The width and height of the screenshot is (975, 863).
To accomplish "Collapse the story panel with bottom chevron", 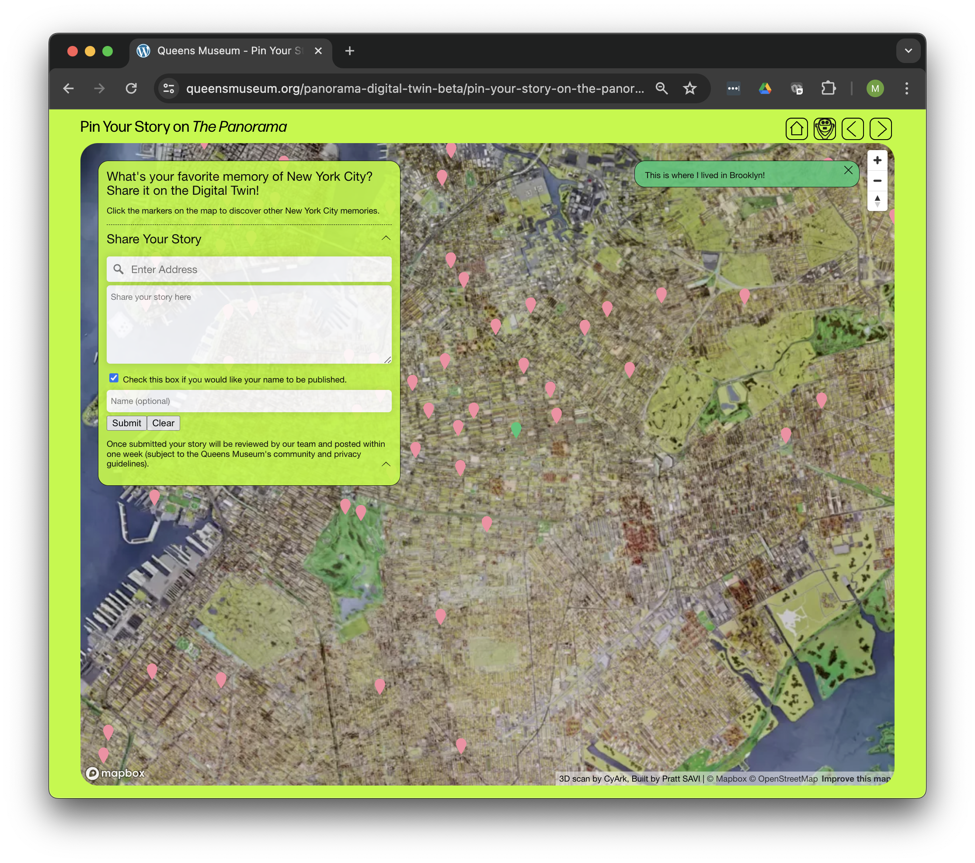I will tap(386, 464).
